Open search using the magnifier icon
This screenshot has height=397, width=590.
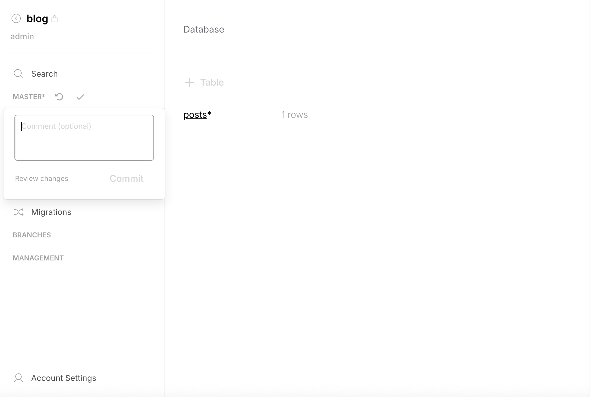(18, 73)
